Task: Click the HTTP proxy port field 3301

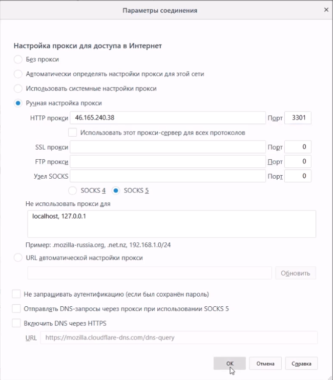Action: pos(298,118)
